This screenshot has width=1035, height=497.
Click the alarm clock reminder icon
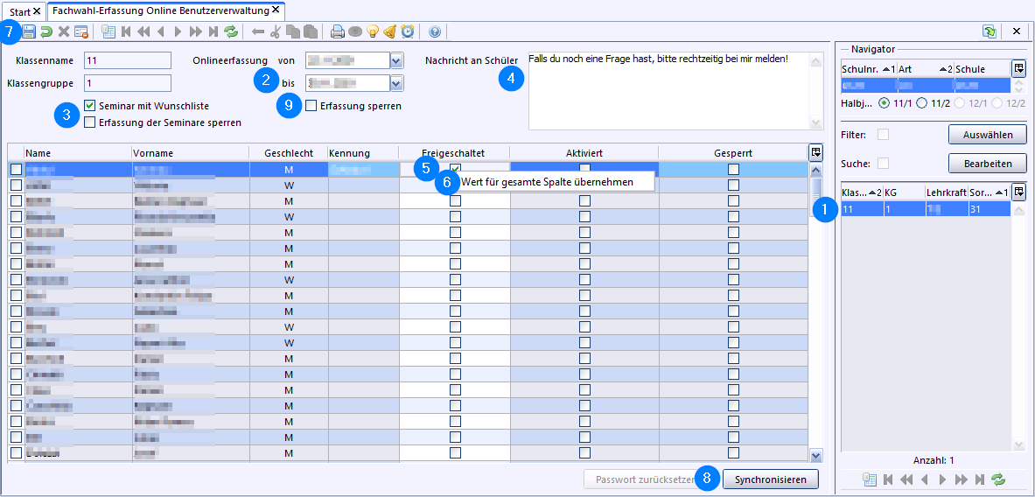408,31
